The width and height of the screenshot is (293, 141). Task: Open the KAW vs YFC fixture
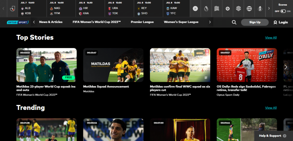[x=176, y=9]
